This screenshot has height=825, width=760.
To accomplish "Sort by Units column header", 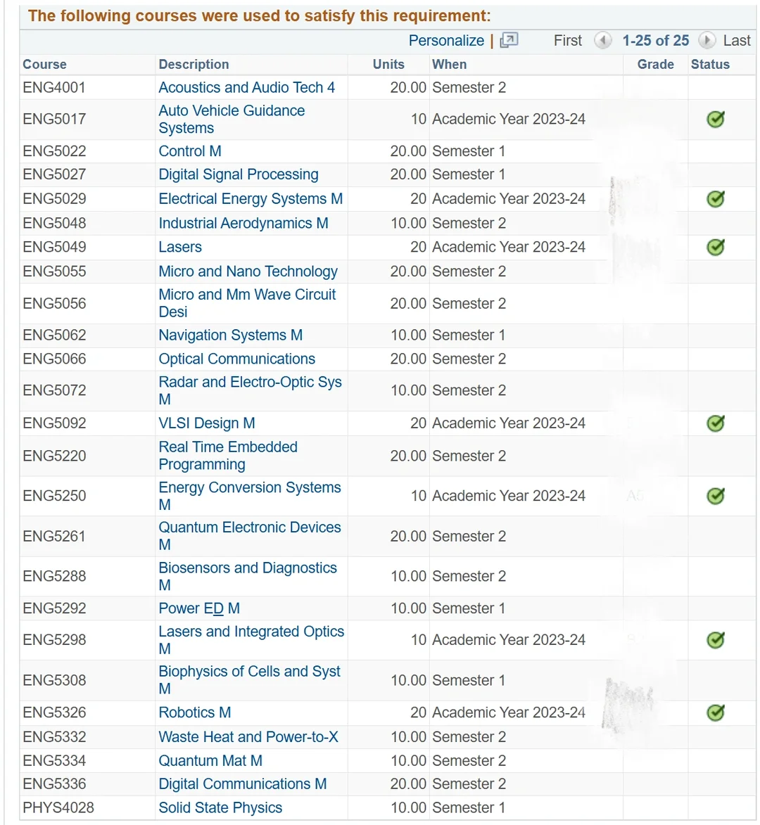I will [388, 64].
